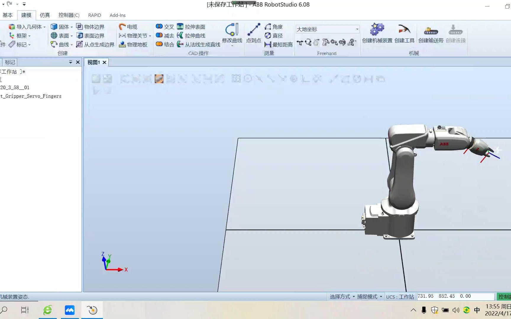The height and width of the screenshot is (319, 511).
Task: Toggle the highlighted part selection level icon
Action: pos(159,79)
